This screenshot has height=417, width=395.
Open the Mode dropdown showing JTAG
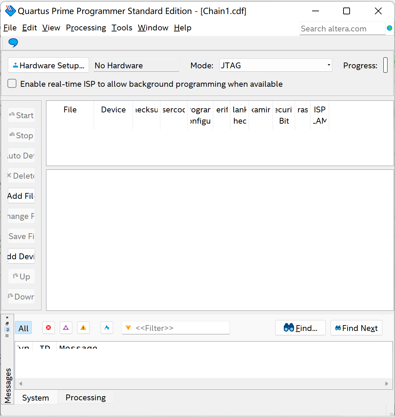pyautogui.click(x=276, y=65)
